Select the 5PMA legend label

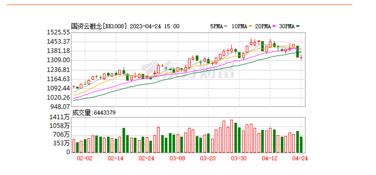pos(217,26)
